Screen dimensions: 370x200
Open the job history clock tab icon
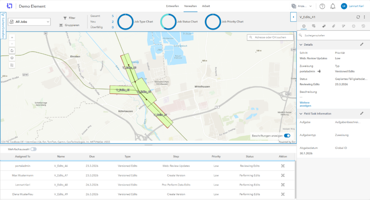[x=363, y=26]
